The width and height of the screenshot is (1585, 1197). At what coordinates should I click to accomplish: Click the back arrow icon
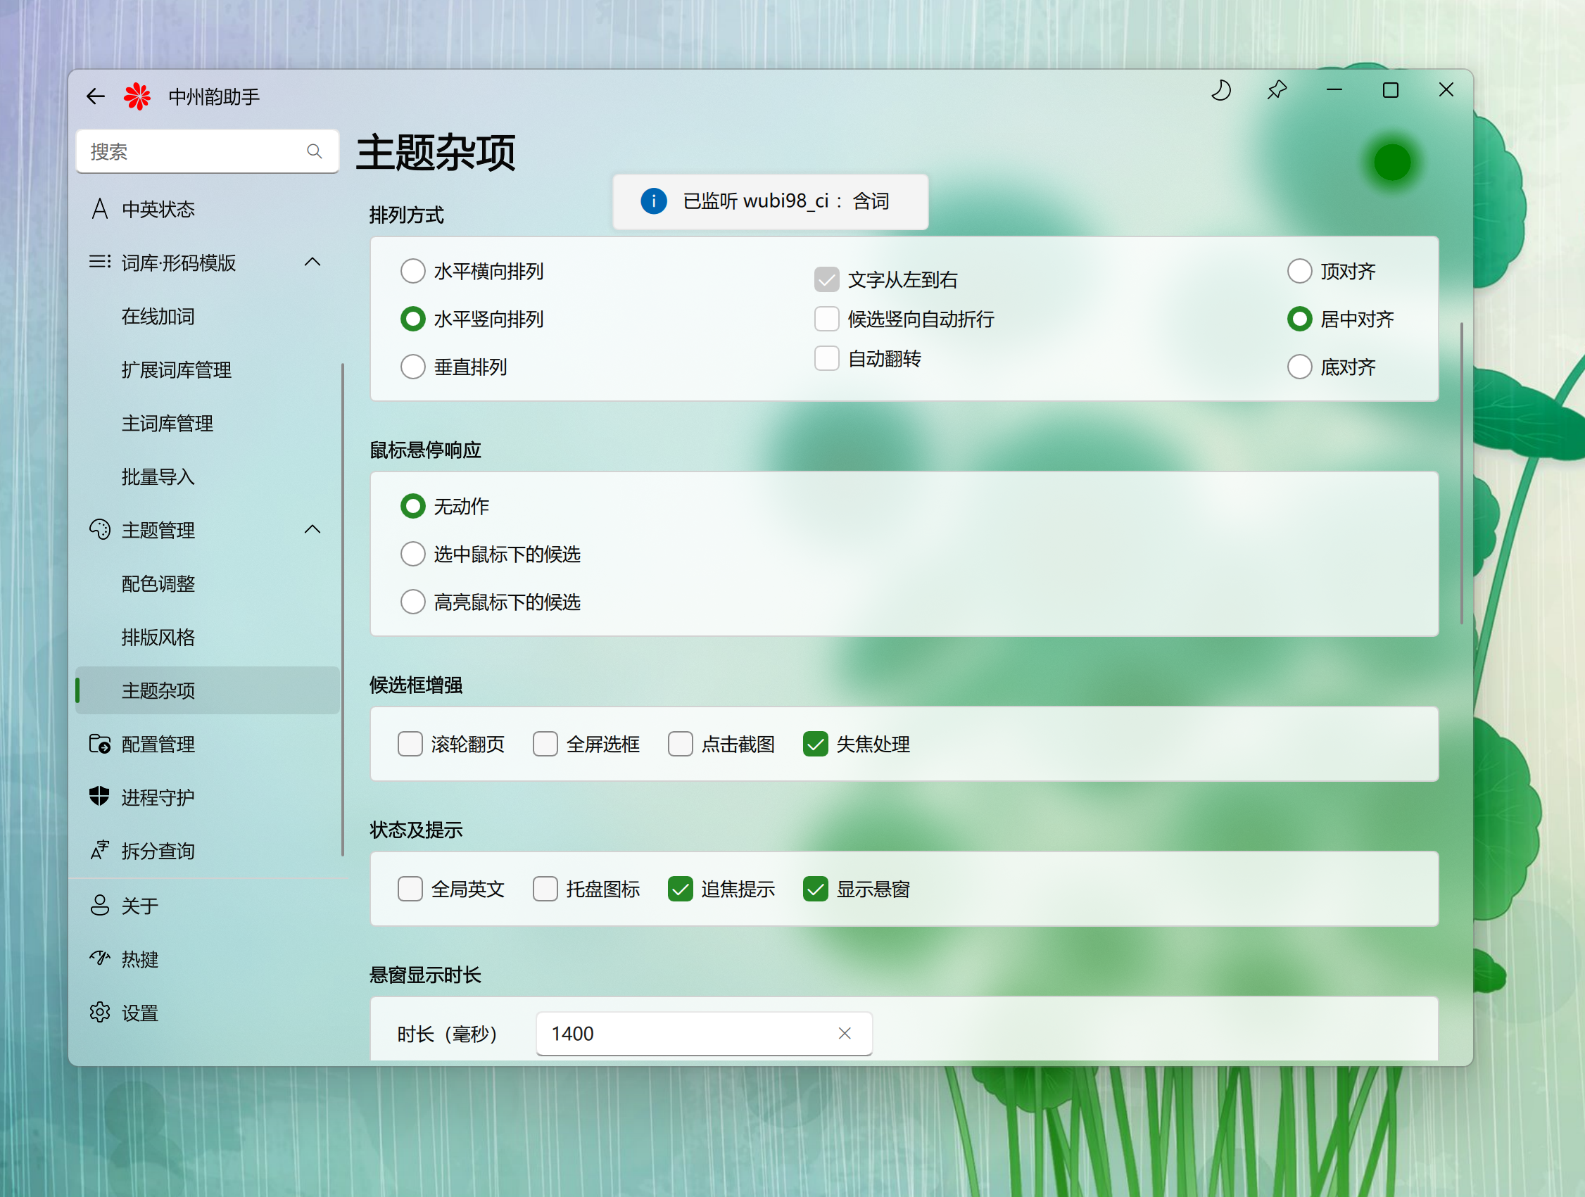point(95,96)
